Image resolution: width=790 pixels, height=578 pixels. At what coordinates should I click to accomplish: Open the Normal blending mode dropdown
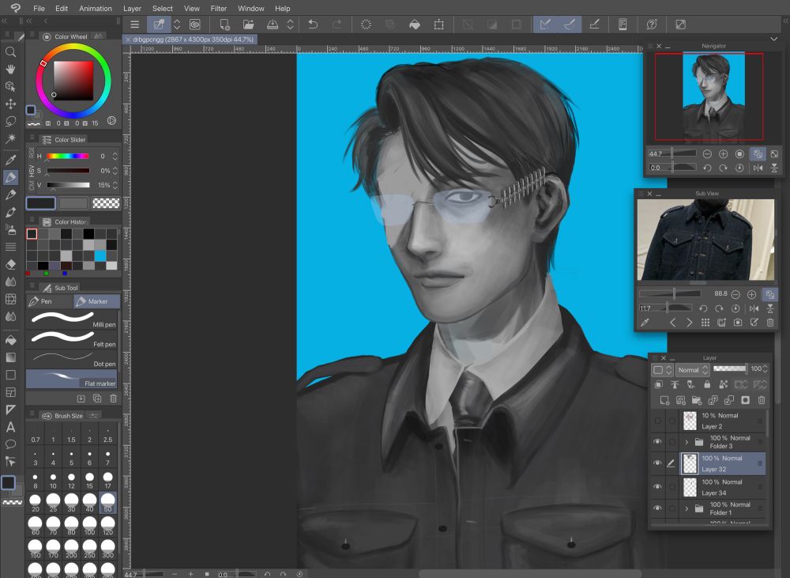click(691, 369)
